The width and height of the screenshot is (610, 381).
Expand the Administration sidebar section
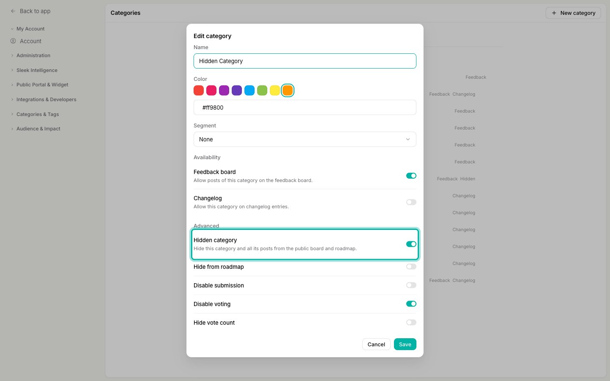click(30, 55)
